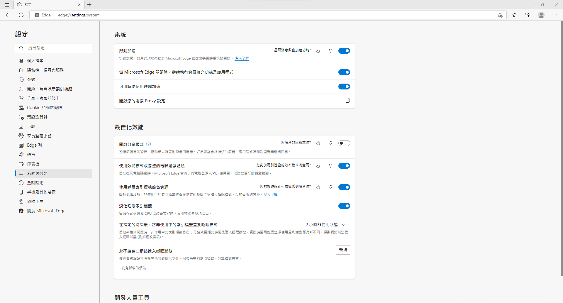The width and height of the screenshot is (563, 303).
Task: Open the tab actions menu icon
Action: pos(7,5)
